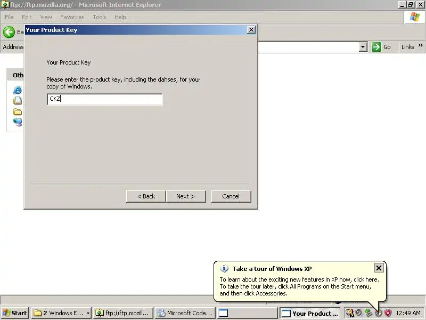This screenshot has width=426, height=320.
Task: Open the My Network Places icon in sidebar
Action: pyautogui.click(x=18, y=122)
